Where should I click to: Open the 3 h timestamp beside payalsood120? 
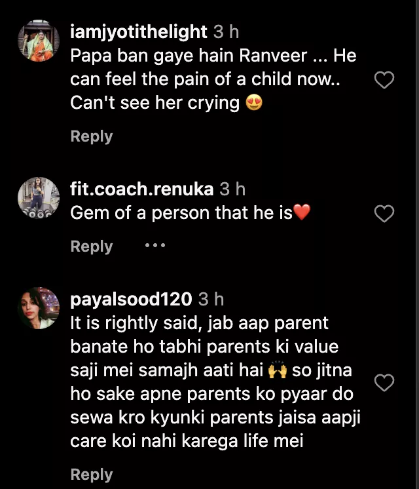coord(211,300)
